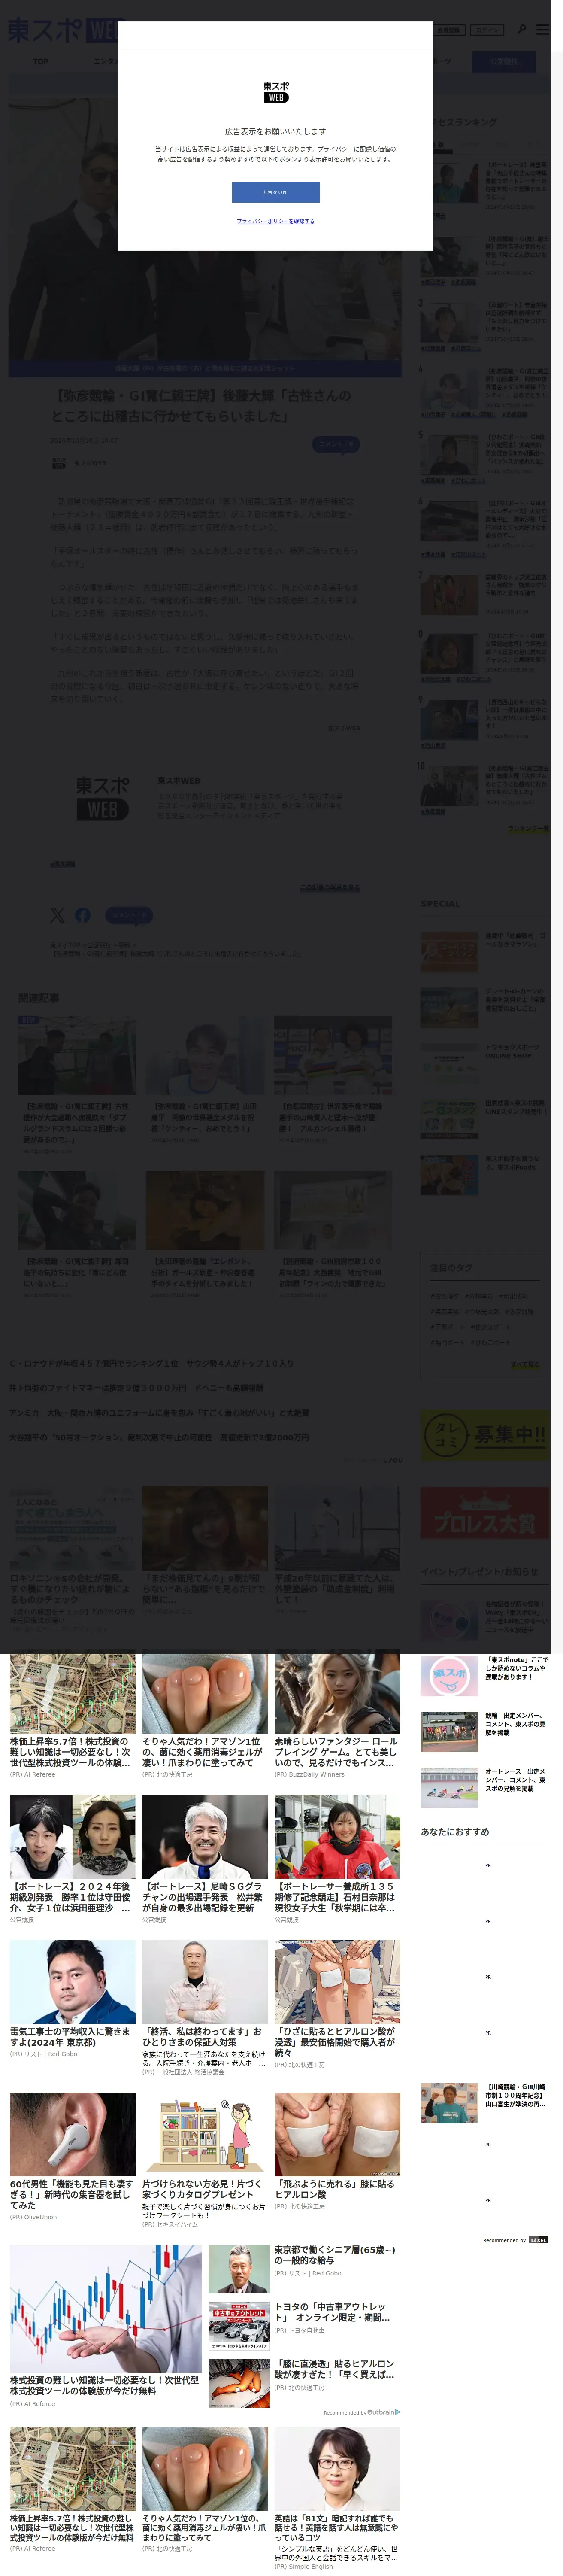Image resolution: width=563 pixels, height=2576 pixels.
Task: Open the wireless earbud hearing aid ad thumbnail
Action: pos(72,2133)
